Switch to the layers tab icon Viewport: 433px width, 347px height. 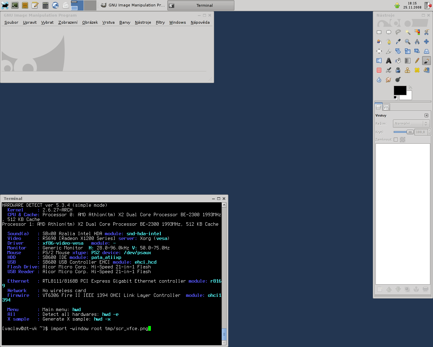tap(379, 107)
